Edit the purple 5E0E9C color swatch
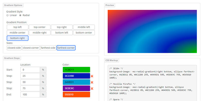 [x=76, y=88]
